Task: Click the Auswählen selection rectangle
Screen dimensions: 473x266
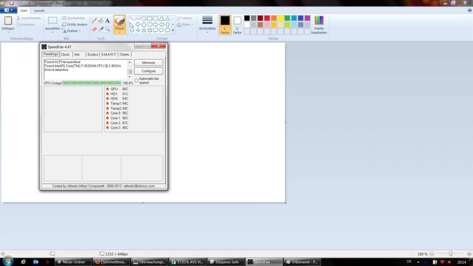Action: coord(53,20)
